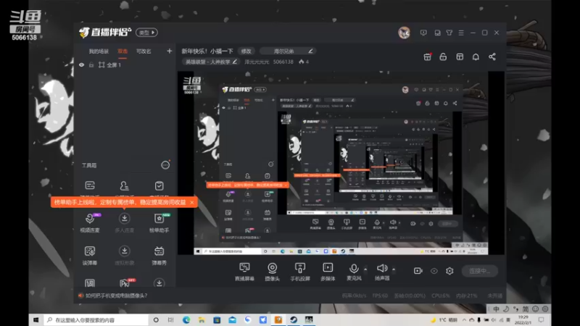Add 直播屏幕 screen capture source
This screenshot has height=326, width=580.
(244, 272)
